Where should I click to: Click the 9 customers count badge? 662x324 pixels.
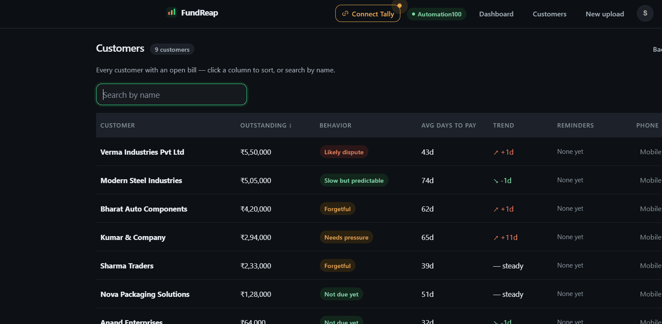pyautogui.click(x=172, y=50)
